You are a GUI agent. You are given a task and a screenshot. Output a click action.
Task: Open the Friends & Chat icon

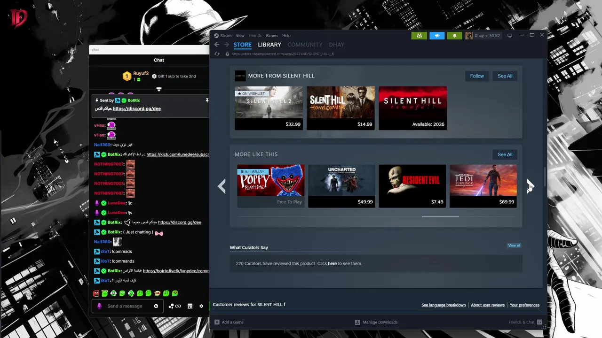(539, 322)
